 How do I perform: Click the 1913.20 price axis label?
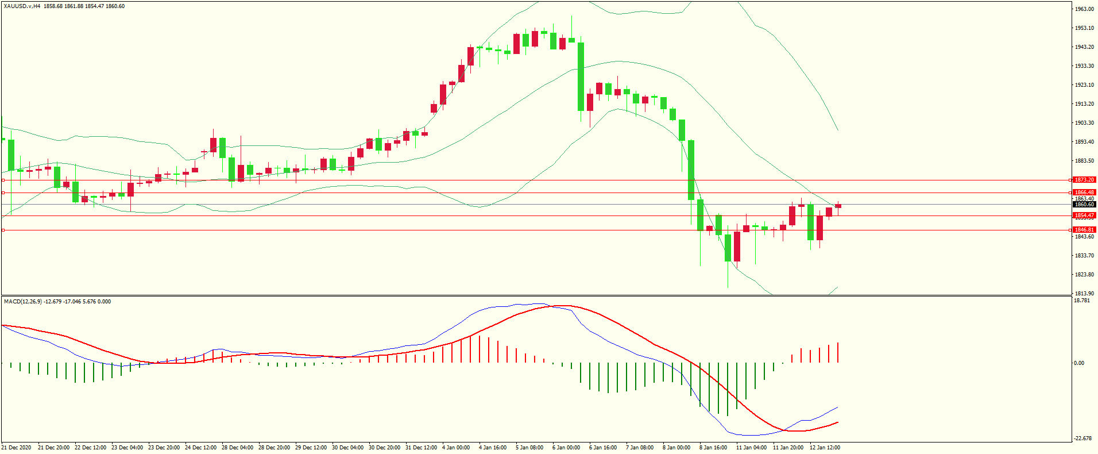click(x=1084, y=104)
